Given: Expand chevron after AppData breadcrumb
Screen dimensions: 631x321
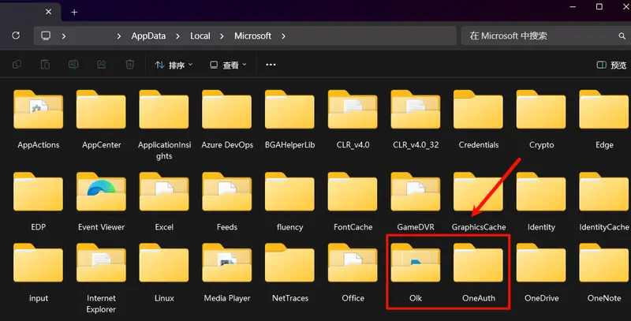Looking at the screenshot, I should (x=177, y=35).
